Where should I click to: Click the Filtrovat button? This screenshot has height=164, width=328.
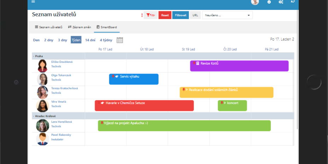180,15
